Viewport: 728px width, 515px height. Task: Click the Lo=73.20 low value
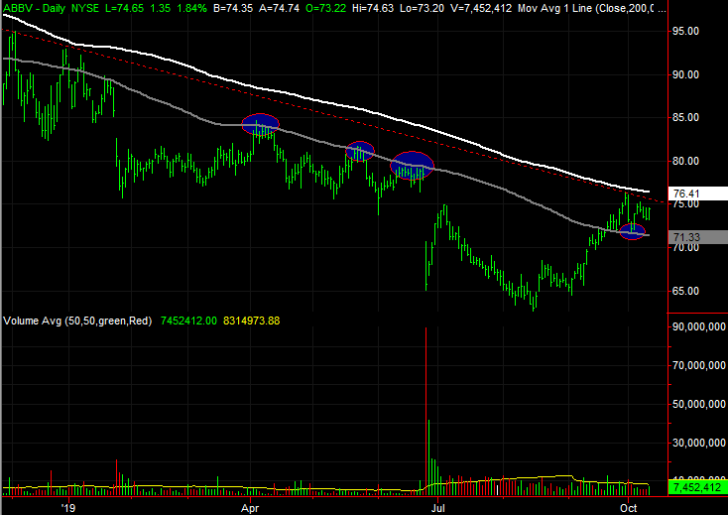[424, 8]
